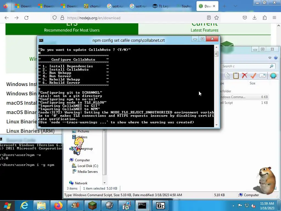Open the Firefox downloads panel
Screen dimensions: 281x211
(x=254, y=18)
